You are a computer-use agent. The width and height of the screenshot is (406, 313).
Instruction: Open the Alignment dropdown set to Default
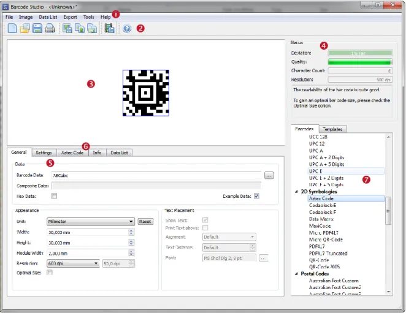pos(229,237)
